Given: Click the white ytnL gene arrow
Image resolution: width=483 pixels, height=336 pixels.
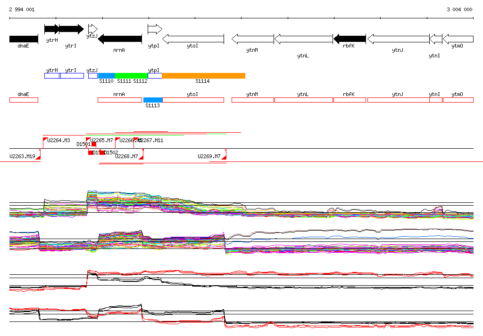Looking at the screenshot, I should [x=303, y=39].
